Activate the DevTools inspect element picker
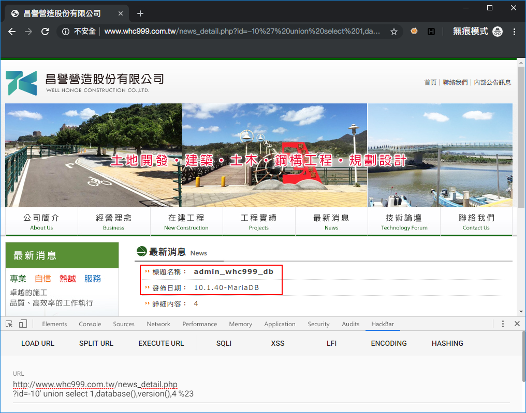Viewport: 526px width, 413px height. (9, 324)
